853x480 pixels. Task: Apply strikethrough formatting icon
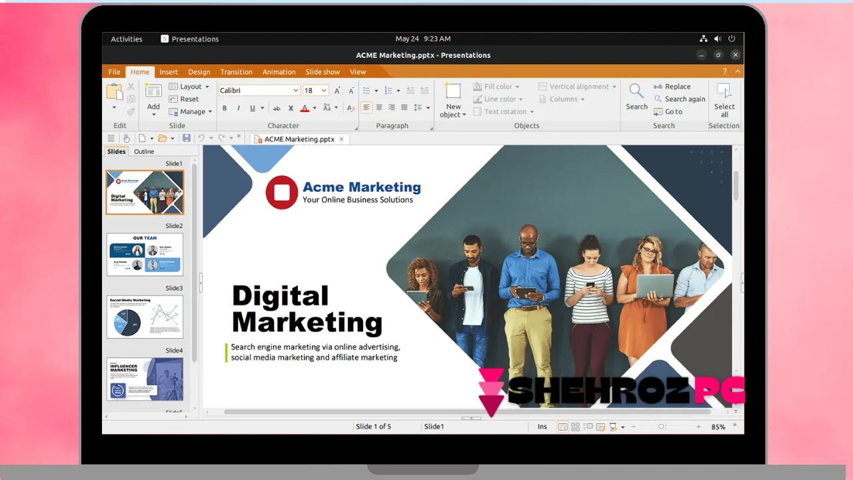pyautogui.click(x=277, y=108)
